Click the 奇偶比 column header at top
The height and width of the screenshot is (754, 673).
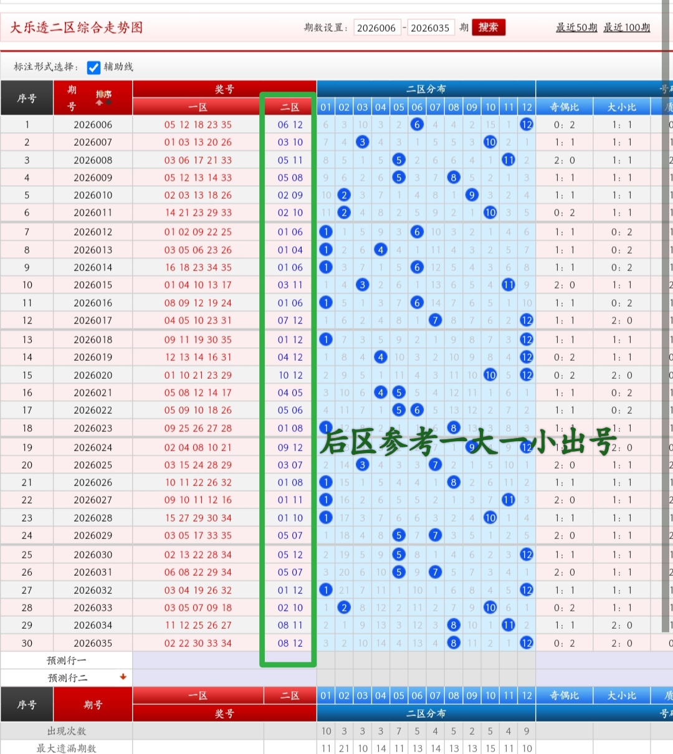[564, 107]
